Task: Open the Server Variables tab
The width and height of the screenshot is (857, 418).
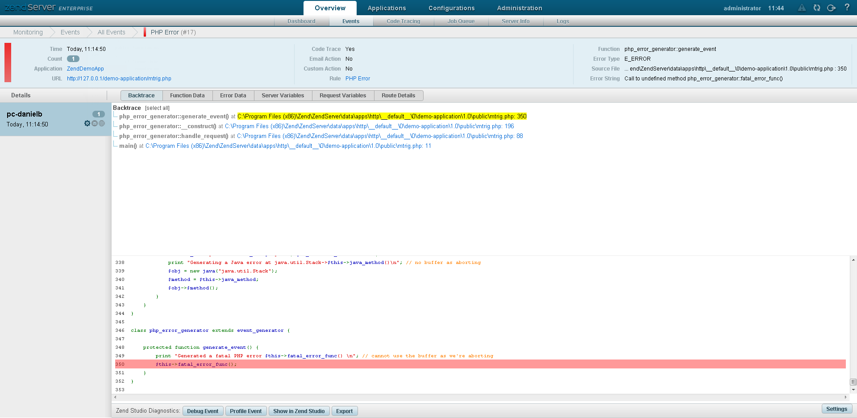Action: (x=283, y=96)
